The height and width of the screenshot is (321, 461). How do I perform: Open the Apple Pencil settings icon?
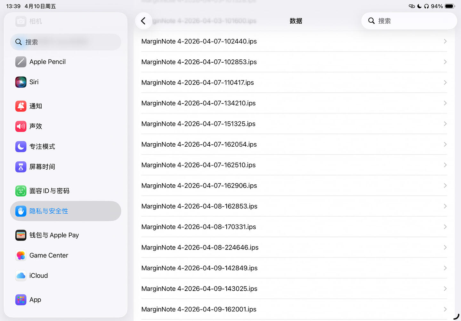point(21,62)
